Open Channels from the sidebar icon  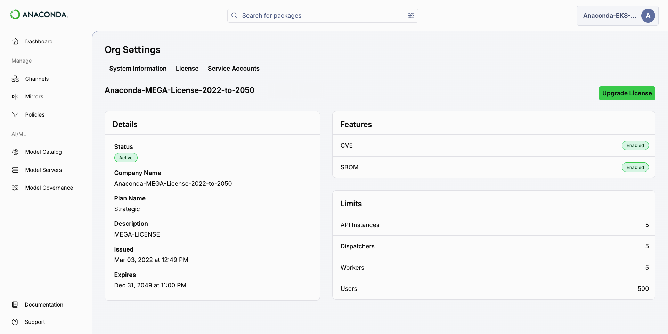point(15,79)
